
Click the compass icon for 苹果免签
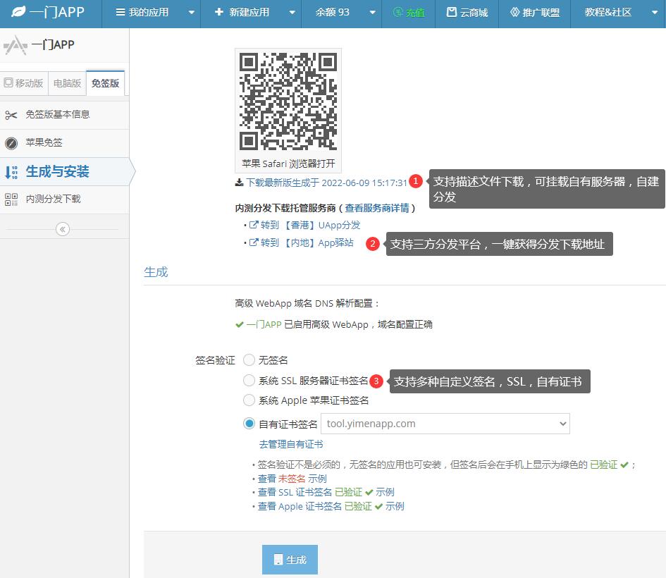click(11, 143)
